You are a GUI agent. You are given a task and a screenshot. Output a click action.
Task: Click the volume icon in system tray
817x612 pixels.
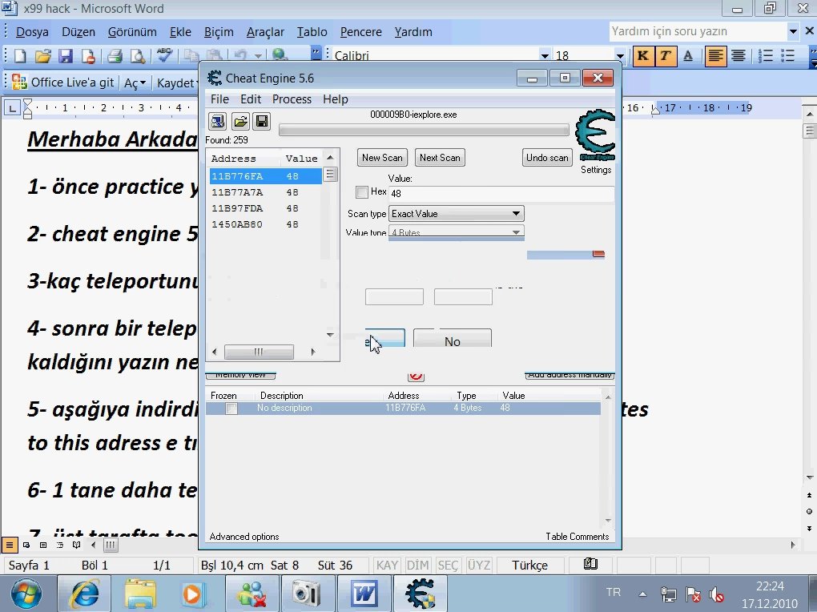point(716,594)
